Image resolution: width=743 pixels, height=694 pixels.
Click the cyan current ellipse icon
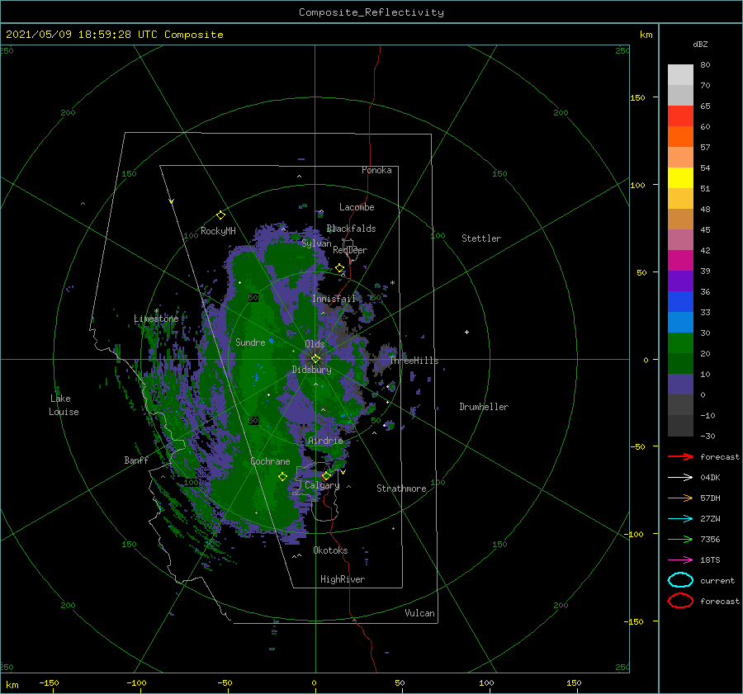point(680,580)
